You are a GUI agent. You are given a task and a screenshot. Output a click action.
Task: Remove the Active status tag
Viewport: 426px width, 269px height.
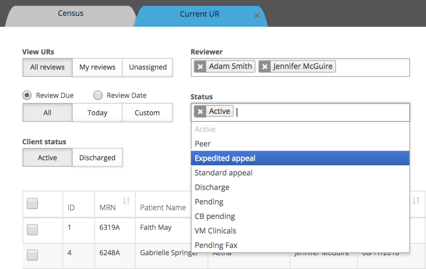pyautogui.click(x=200, y=111)
